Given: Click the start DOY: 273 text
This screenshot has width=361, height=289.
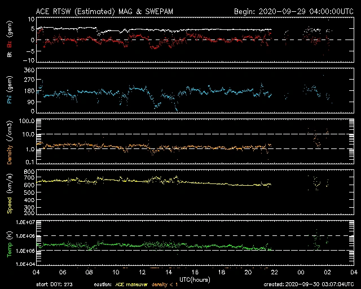Looking at the screenshot, I should [55, 284].
